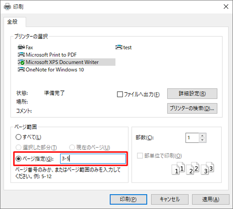This screenshot has width=233, height=209.
Task: Select the Microsoft Print to PDF printer icon
Action: click(21, 54)
